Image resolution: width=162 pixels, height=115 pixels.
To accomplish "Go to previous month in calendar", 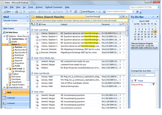I will [x=132, y=21].
